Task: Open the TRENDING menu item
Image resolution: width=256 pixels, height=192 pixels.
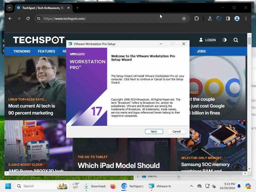Action: 22,51
